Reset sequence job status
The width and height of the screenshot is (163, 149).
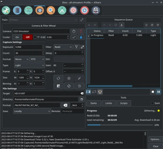(116, 25)
